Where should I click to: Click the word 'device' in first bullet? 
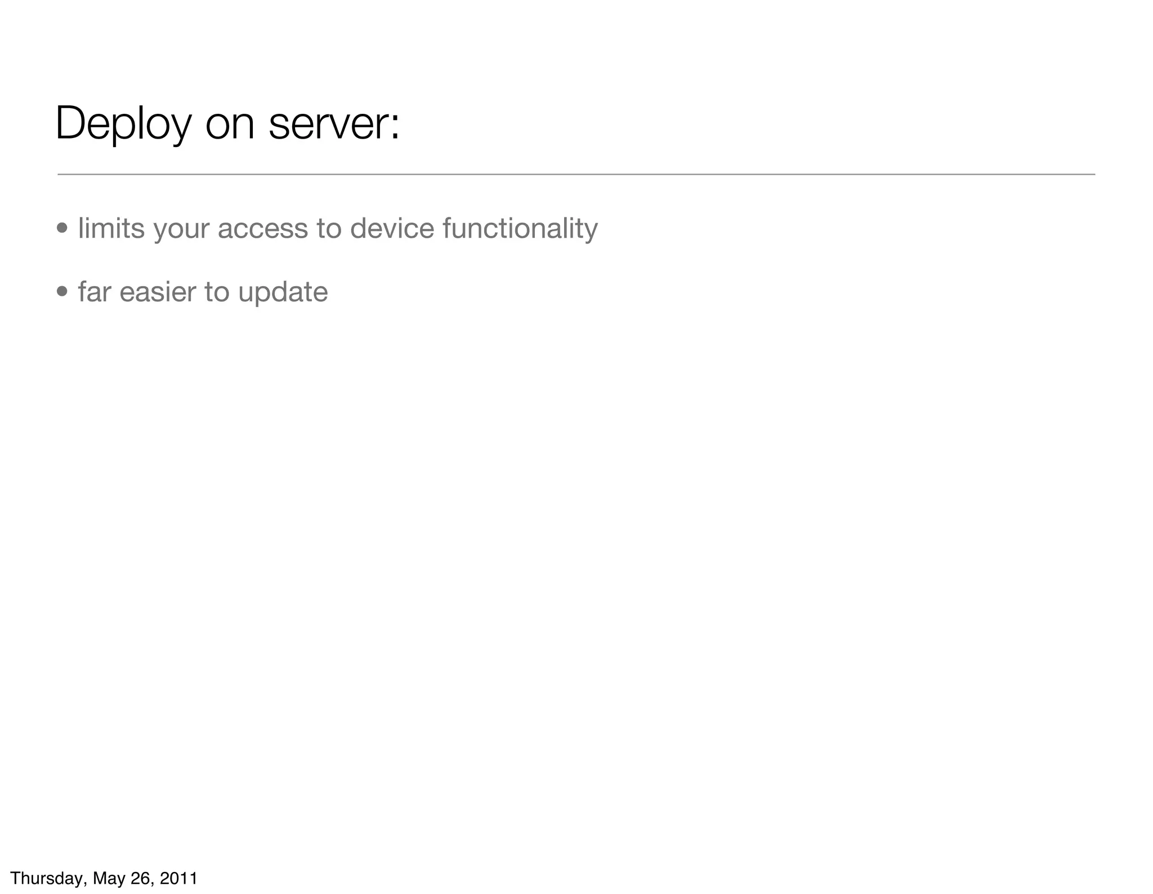[392, 229]
